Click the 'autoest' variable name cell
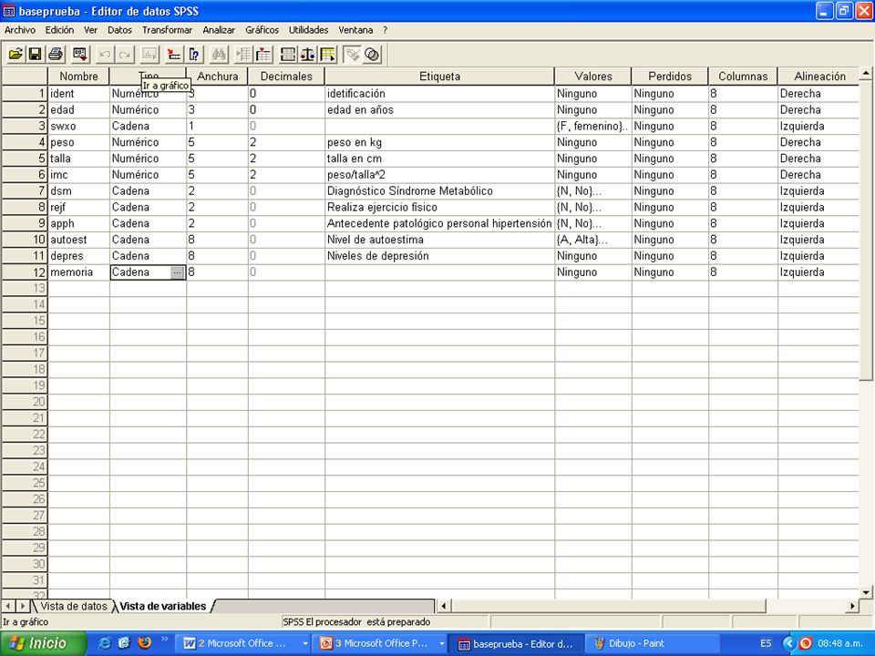Image resolution: width=875 pixels, height=656 pixels. pos(78,240)
